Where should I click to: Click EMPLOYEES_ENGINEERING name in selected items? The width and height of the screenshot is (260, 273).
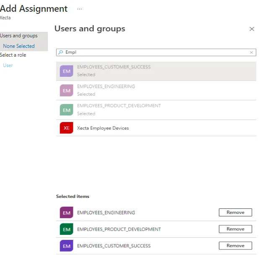(x=106, y=213)
